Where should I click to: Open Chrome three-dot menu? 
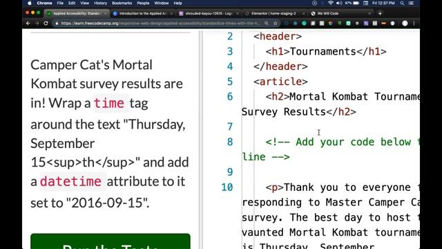click(414, 24)
